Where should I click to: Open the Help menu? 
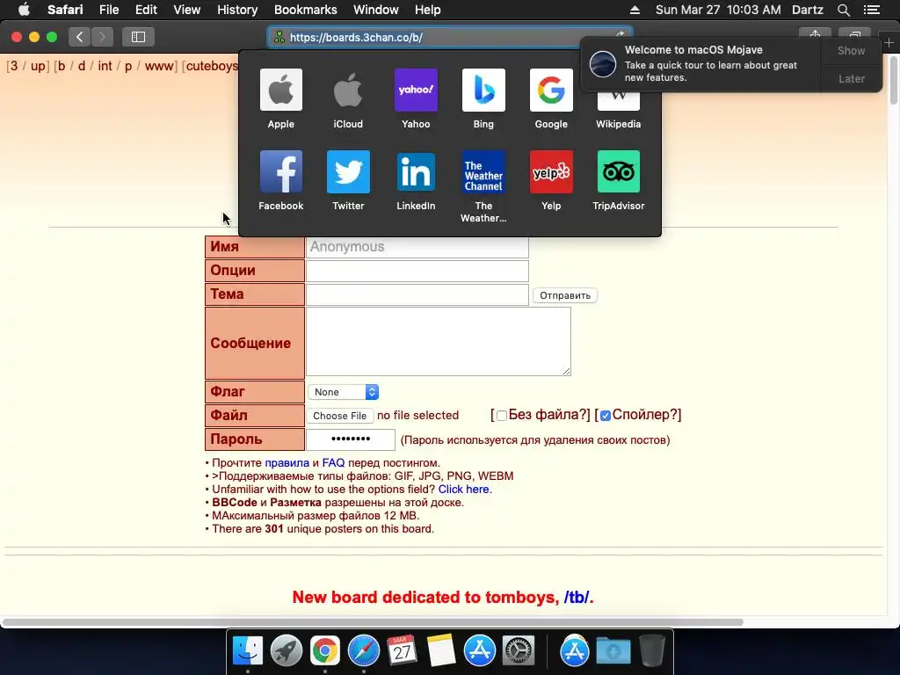(428, 10)
